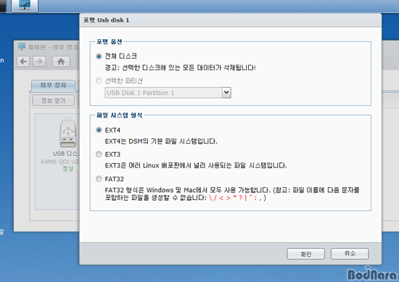Click the data deletion warning text
Screen dimensions: 399x282
180,68
